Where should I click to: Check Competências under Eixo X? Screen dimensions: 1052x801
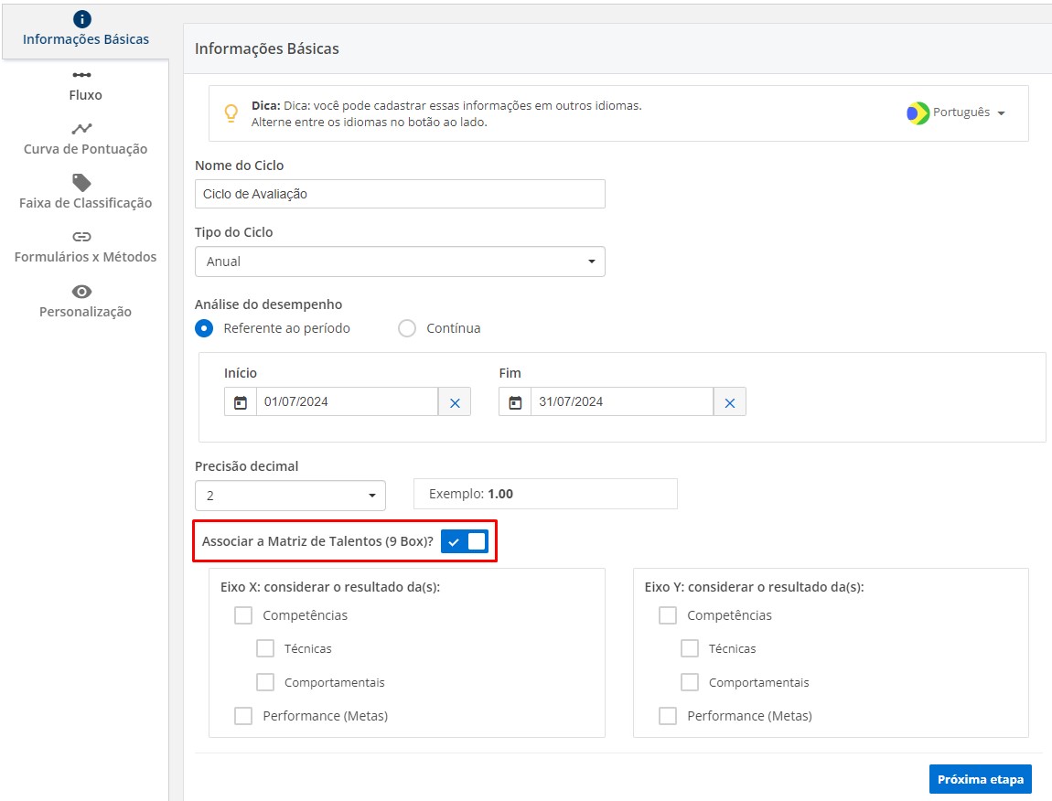[243, 615]
